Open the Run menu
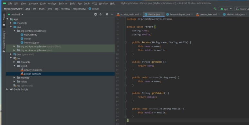Viewport: 249px width, 125px height. (80, 3)
